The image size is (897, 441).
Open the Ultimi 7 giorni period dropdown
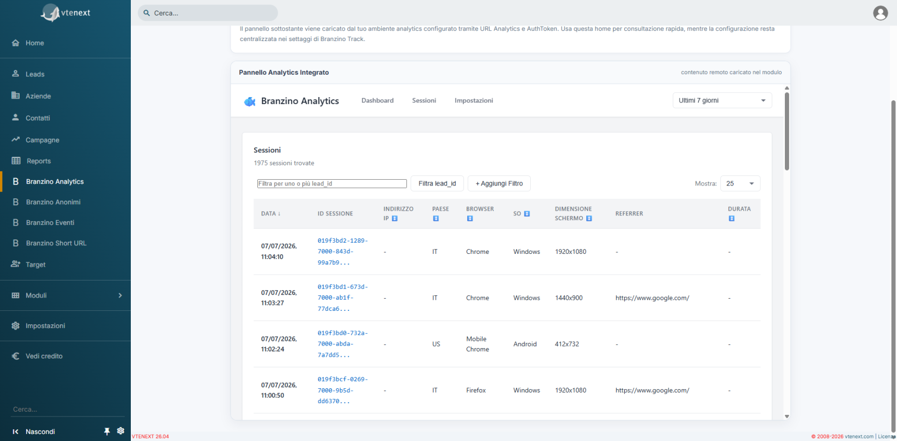coord(722,100)
